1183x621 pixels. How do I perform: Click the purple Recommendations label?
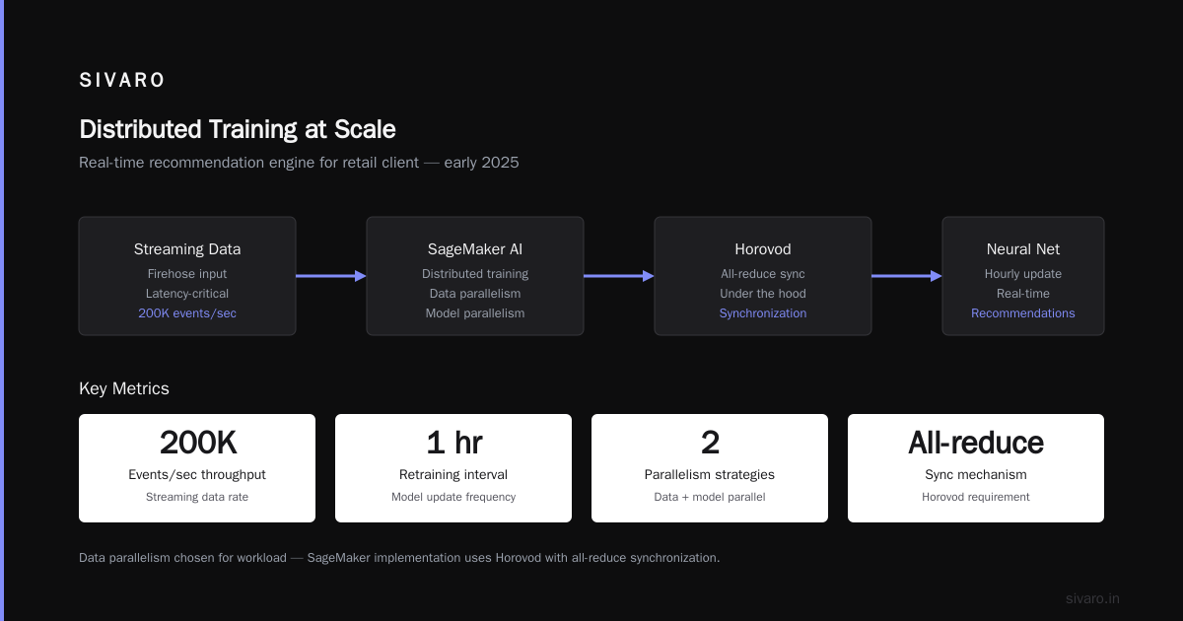point(1023,313)
